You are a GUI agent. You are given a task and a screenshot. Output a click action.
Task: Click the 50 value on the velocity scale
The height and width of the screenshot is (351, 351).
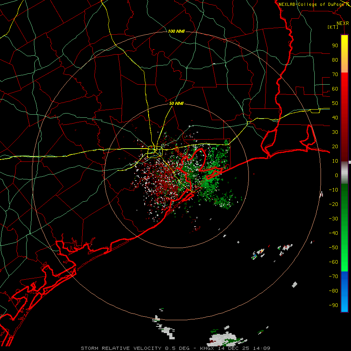(335, 103)
